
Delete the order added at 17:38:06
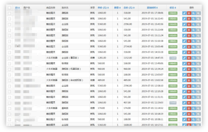tap(189, 13)
